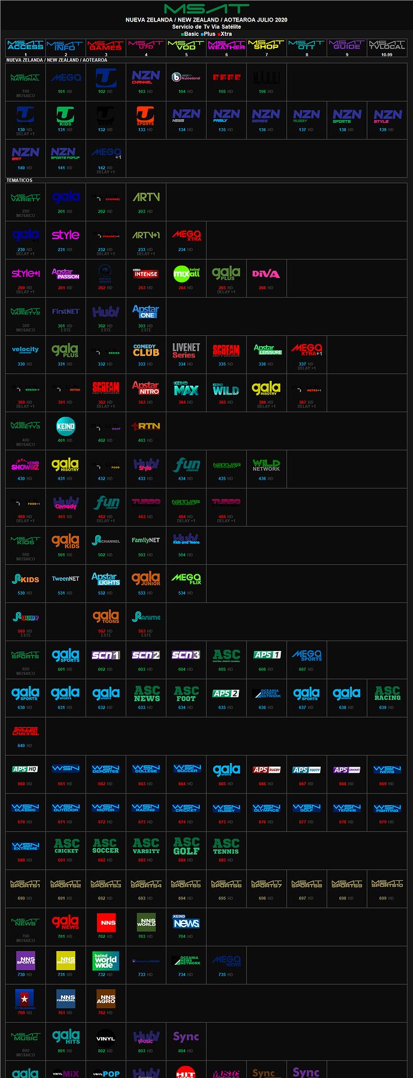Select the Apstar Leisure channel 336 logo
This screenshot has height=1078, width=413.
(266, 350)
